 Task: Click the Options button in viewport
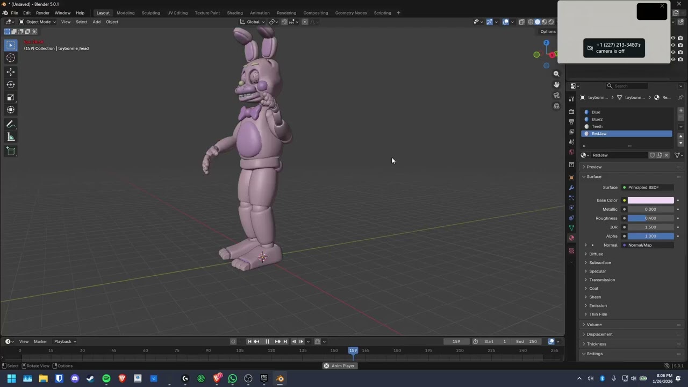point(548,32)
